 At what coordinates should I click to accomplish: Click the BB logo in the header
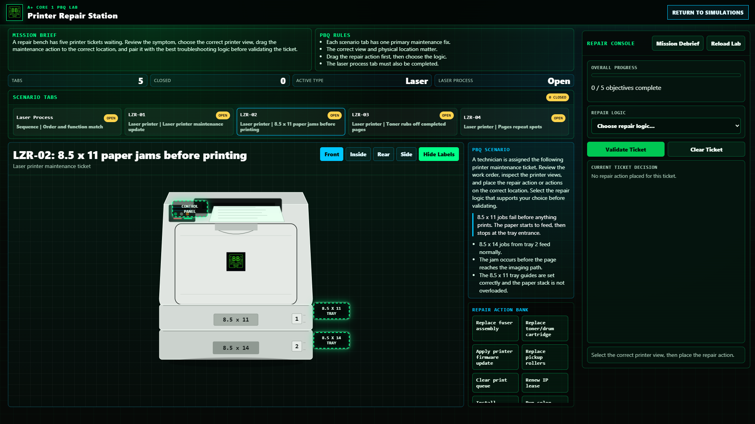pyautogui.click(x=15, y=12)
